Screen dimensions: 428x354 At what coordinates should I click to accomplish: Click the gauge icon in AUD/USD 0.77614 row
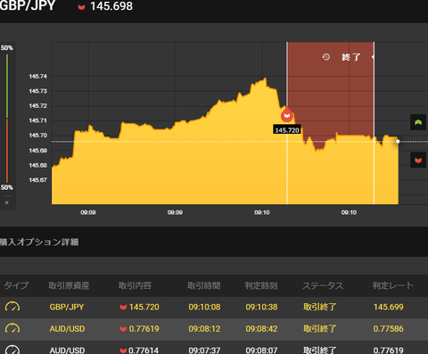click(12, 350)
